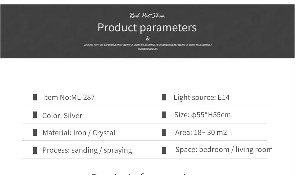
Task: Click the Real Pat Show script logo
Action: coord(147,15)
